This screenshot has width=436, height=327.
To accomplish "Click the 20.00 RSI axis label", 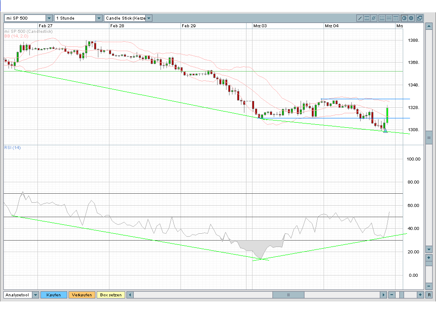I will point(413,252).
